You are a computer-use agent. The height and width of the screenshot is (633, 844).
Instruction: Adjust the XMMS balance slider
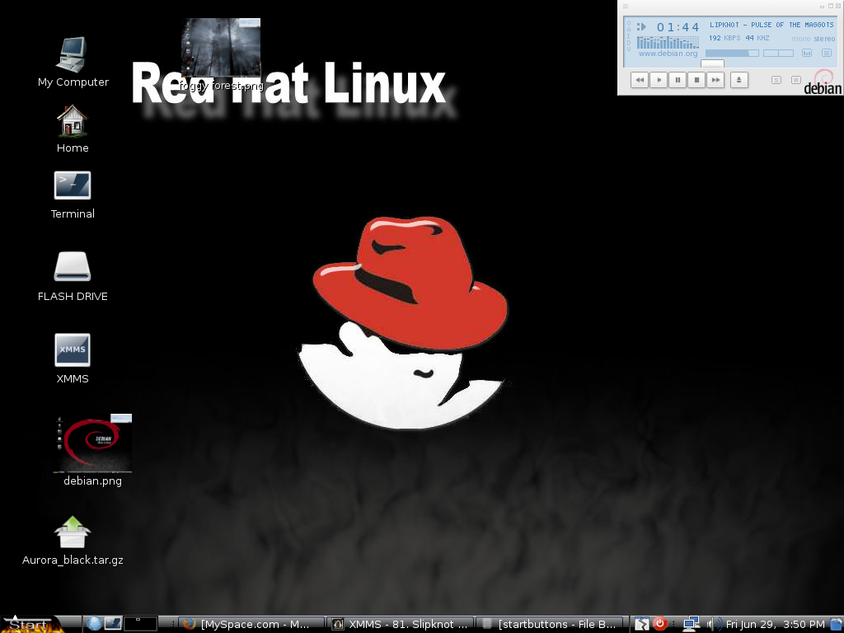778,53
